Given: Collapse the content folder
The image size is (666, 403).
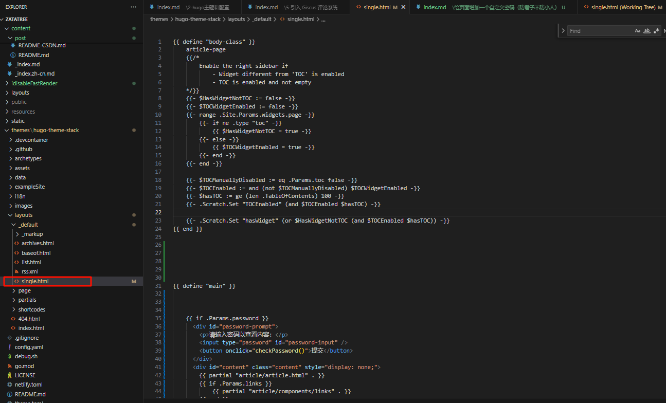Looking at the screenshot, I should pyautogui.click(x=7, y=28).
